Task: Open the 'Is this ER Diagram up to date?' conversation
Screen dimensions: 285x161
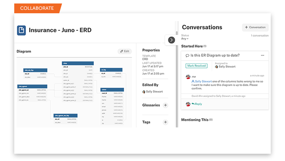Action: [215, 56]
